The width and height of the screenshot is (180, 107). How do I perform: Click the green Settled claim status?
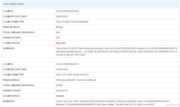click(x=60, y=96)
